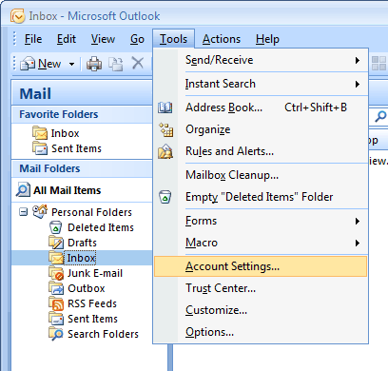Image resolution: width=388 pixels, height=371 pixels.
Task: Click the Drafts folder icon
Action: pyautogui.click(x=56, y=243)
